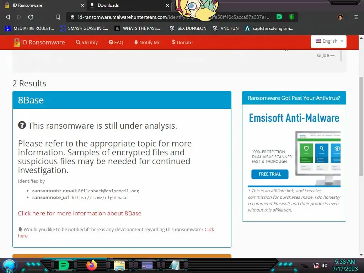The image size is (364, 273).
Task: Expand the English language dropdown
Action: click(x=328, y=41)
